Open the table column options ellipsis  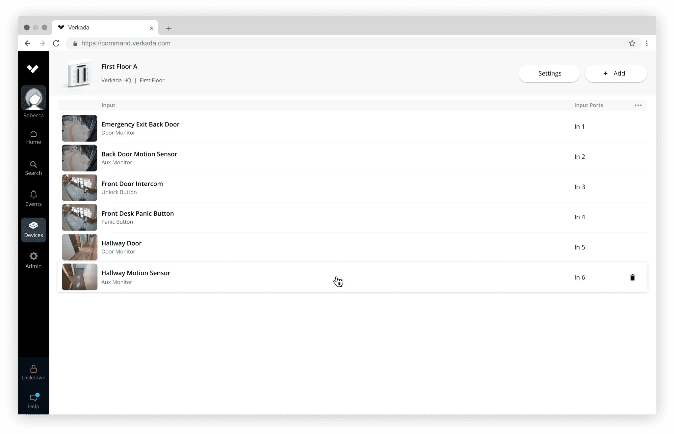[638, 105]
